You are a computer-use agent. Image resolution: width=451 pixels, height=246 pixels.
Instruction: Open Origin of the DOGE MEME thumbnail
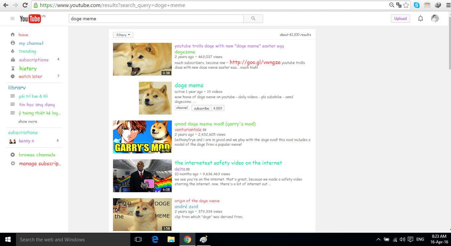tap(142, 214)
